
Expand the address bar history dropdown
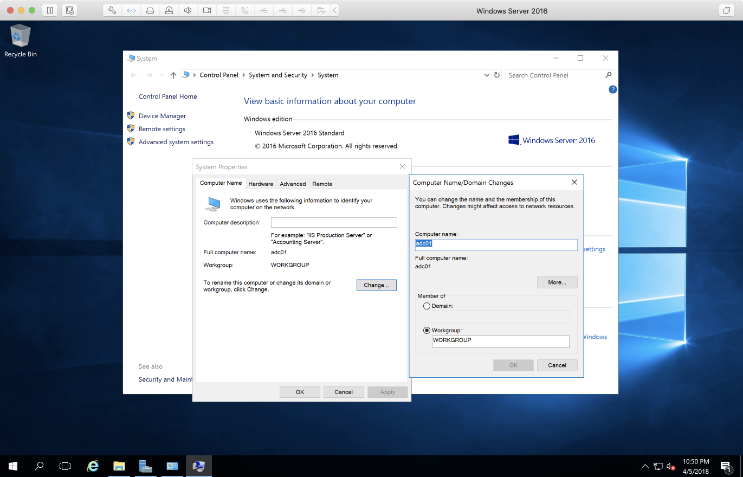(x=487, y=75)
